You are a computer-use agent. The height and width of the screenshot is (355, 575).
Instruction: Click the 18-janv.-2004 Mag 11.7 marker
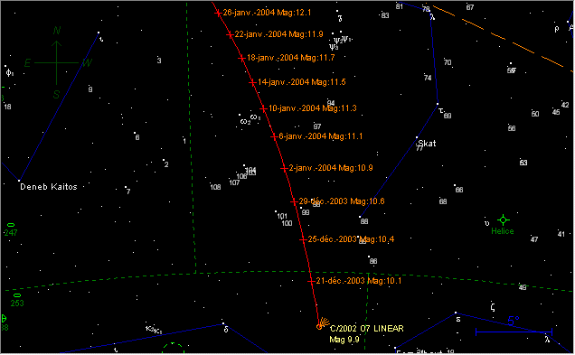[x=241, y=58]
